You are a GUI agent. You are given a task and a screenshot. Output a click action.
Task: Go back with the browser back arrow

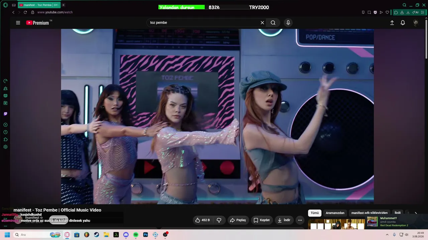[x=13, y=12]
